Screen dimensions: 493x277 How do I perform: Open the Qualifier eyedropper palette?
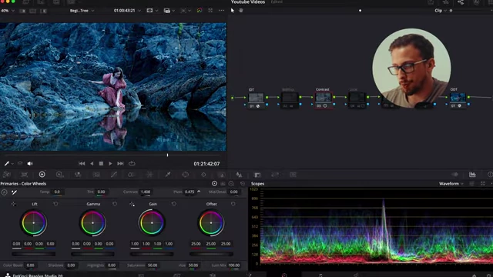click(168, 175)
